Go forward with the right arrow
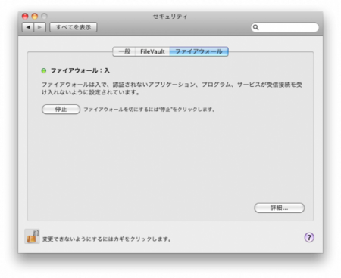The image size is (341, 278). [40, 27]
